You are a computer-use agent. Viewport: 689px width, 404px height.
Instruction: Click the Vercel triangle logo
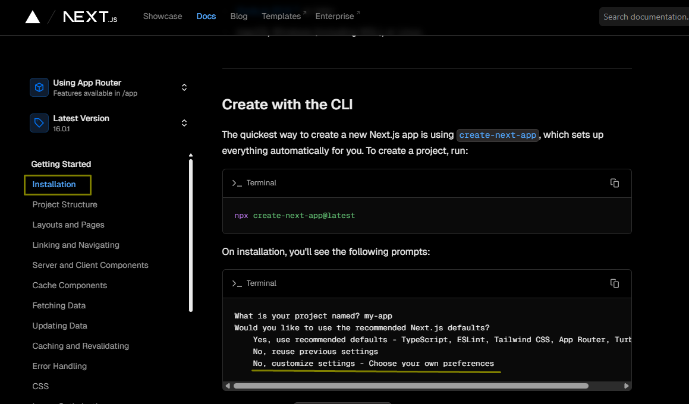point(33,17)
